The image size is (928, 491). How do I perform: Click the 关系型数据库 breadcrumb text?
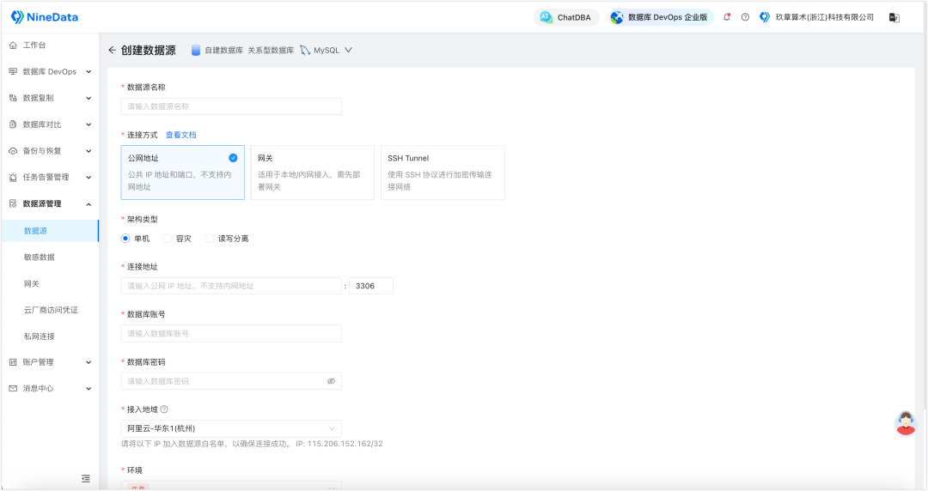tap(271, 51)
